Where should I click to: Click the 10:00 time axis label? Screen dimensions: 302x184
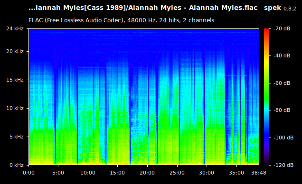[88, 173]
